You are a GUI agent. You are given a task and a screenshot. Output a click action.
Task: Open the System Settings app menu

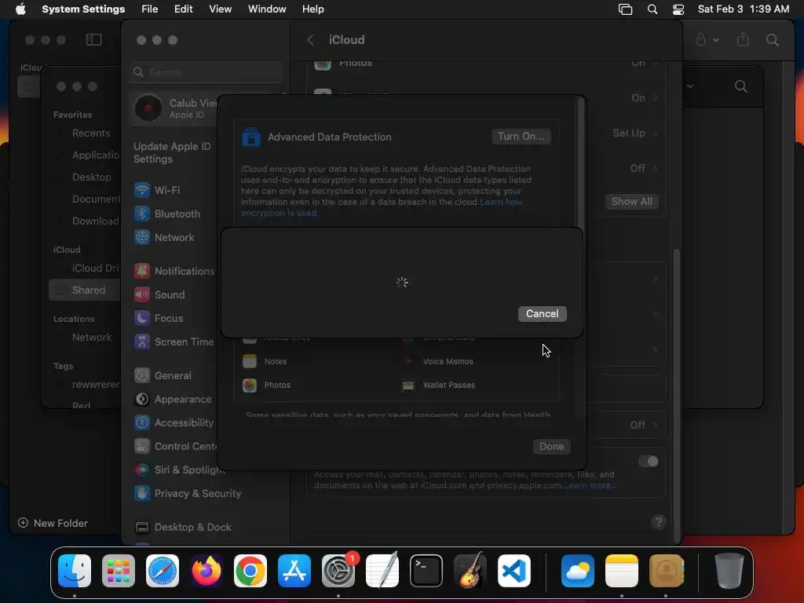(83, 9)
